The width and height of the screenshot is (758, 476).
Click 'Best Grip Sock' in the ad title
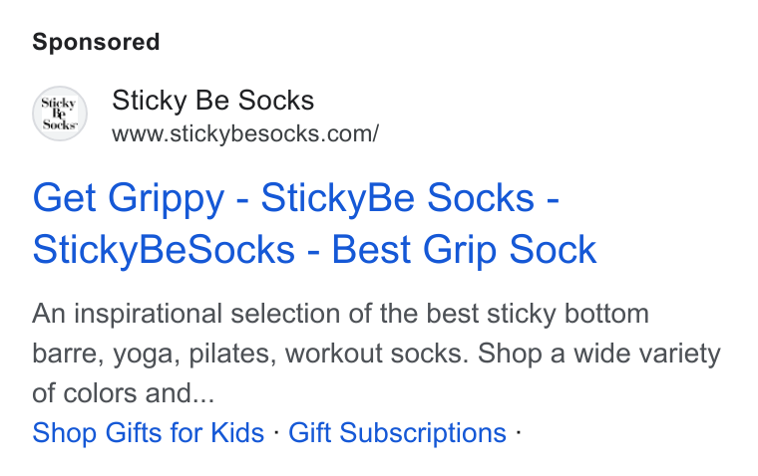click(464, 250)
